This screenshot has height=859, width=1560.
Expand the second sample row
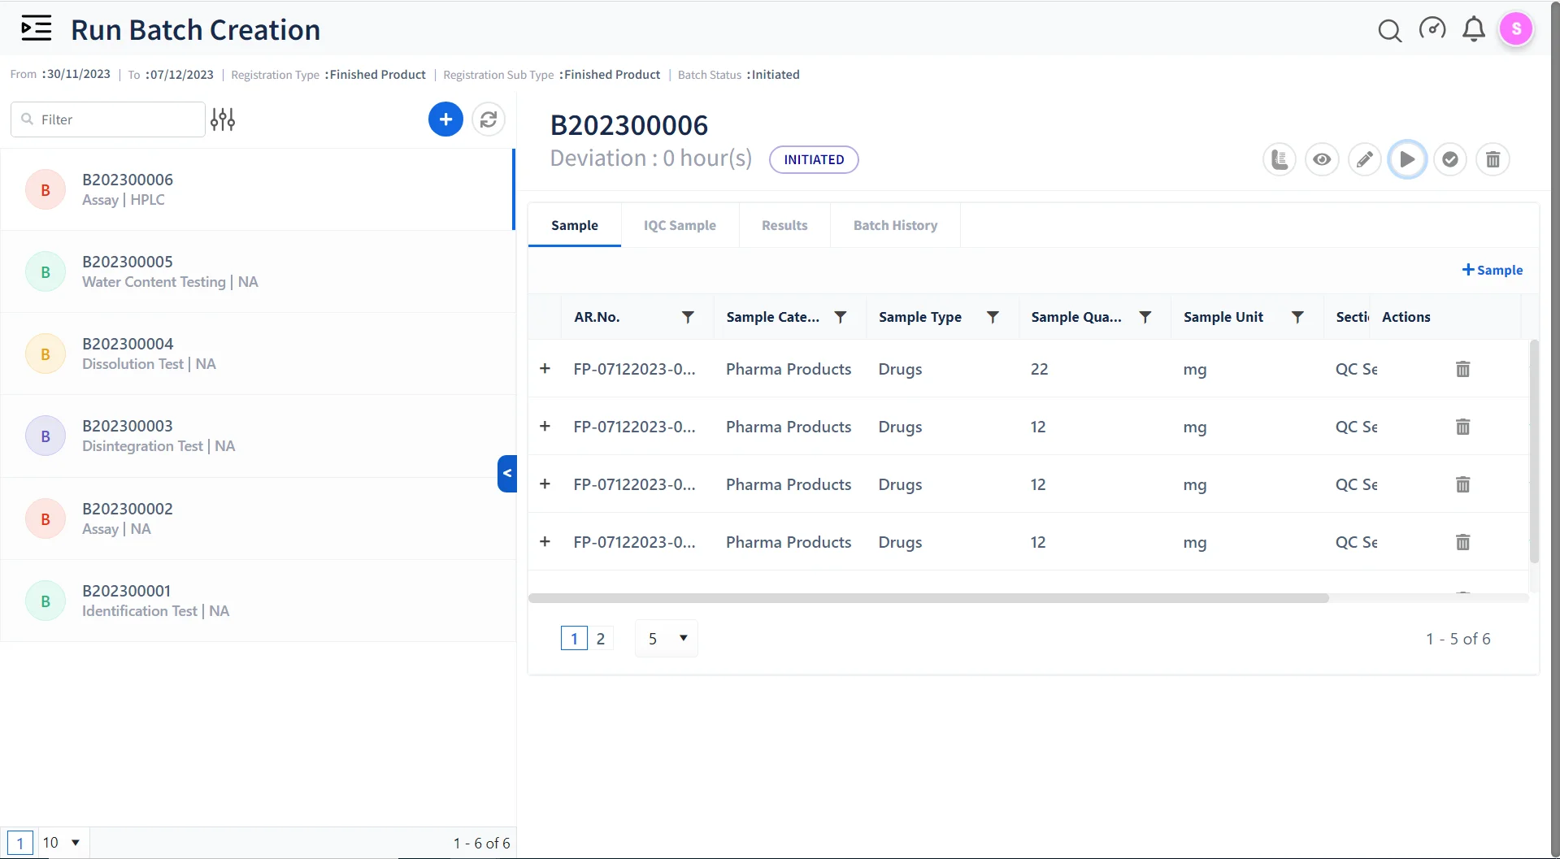[x=545, y=426]
